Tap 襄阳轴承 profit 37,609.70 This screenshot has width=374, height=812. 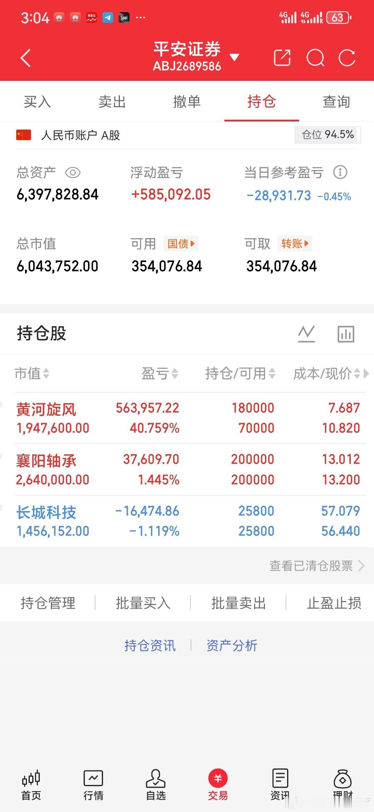[151, 459]
